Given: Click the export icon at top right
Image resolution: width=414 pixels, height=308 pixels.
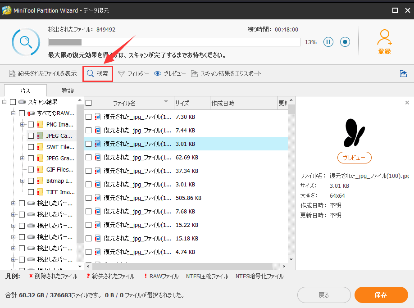Looking at the screenshot, I should coord(404,73).
